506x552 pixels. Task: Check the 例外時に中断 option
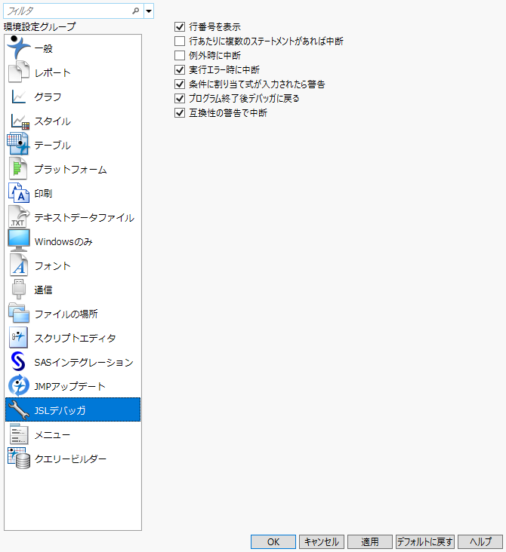tap(180, 55)
